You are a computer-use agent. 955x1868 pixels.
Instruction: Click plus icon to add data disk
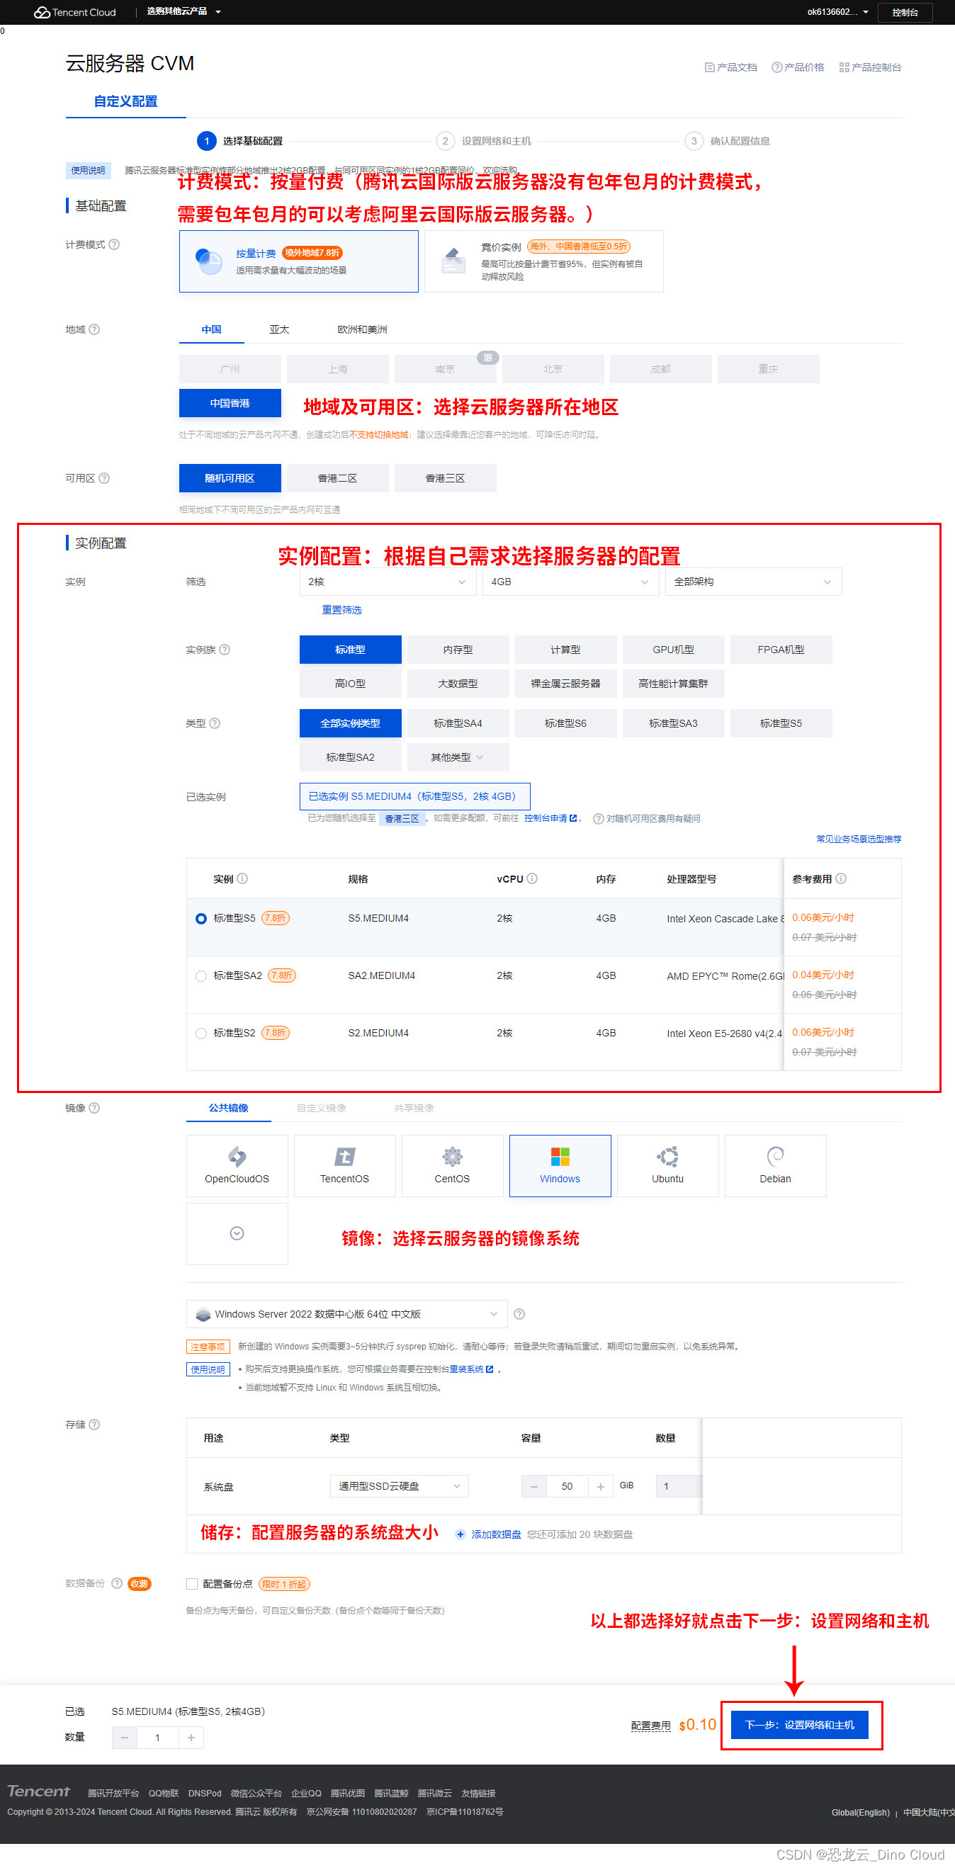(x=460, y=1534)
